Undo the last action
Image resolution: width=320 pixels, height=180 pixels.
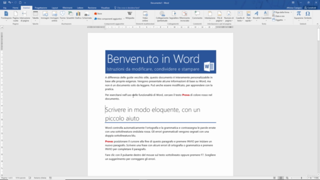click(9, 2)
